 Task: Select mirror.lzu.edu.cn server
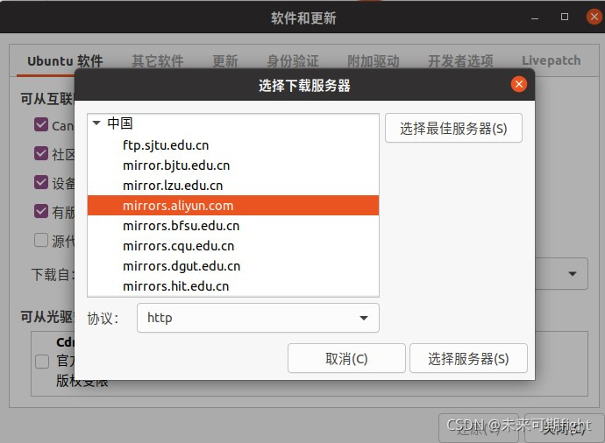pos(233,186)
